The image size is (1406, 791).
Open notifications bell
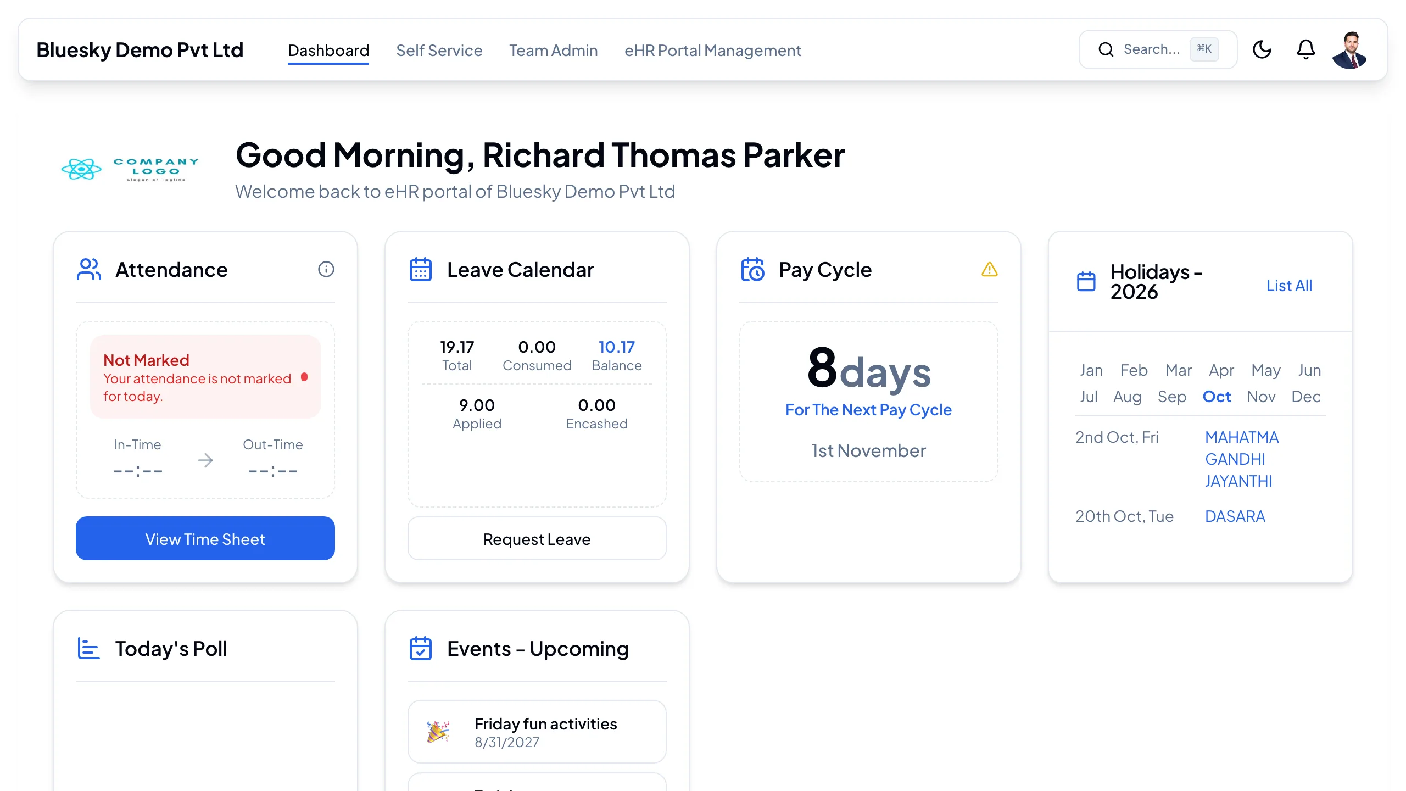[1305, 49]
